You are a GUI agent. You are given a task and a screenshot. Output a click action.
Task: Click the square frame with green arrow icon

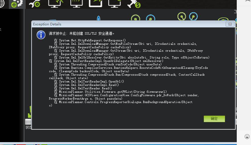click(95, 3)
